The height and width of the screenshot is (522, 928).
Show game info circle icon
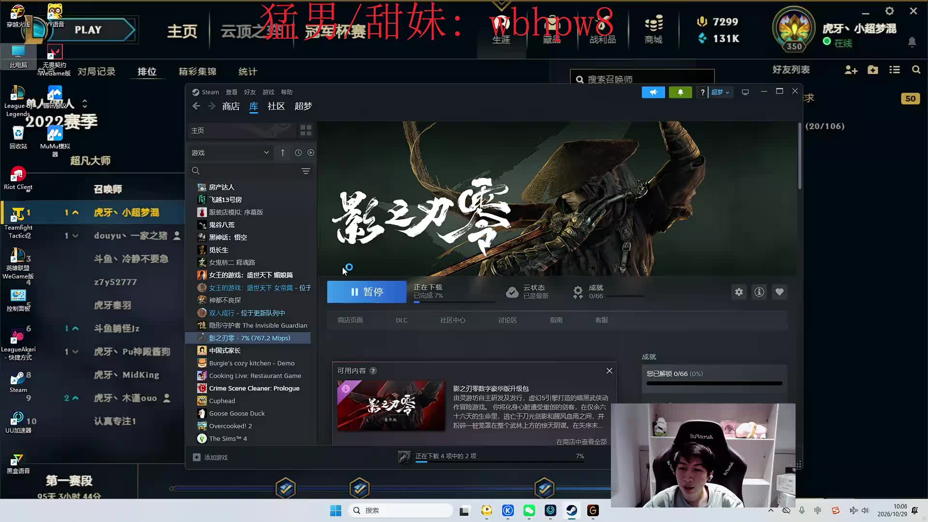(759, 292)
